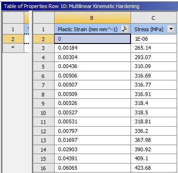The height and width of the screenshot is (173, 178).
Task: Select stress value 318.4
Action: [154, 103]
